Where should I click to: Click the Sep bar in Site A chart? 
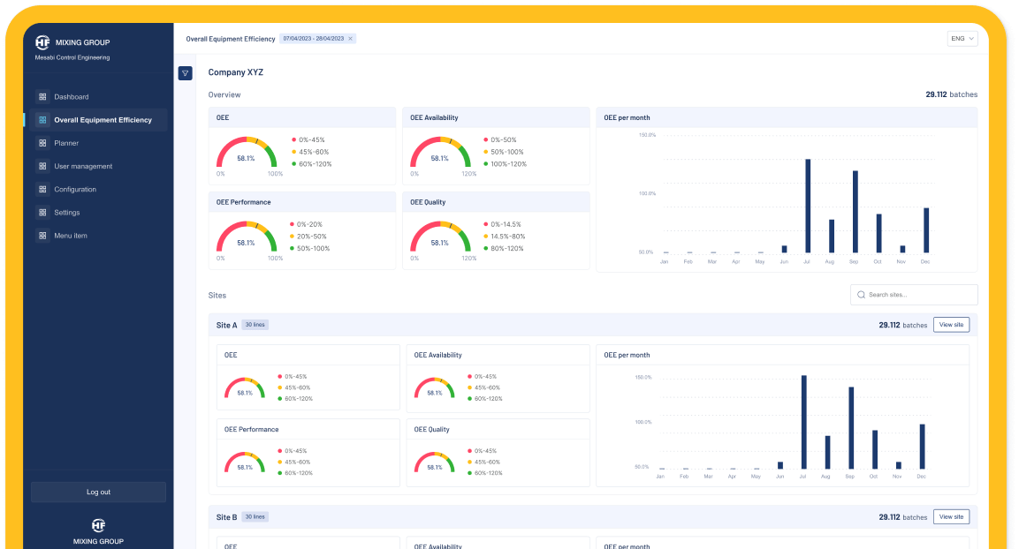[851, 428]
